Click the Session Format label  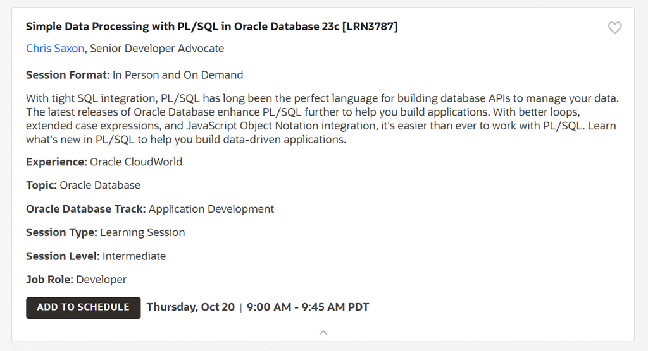coord(68,75)
